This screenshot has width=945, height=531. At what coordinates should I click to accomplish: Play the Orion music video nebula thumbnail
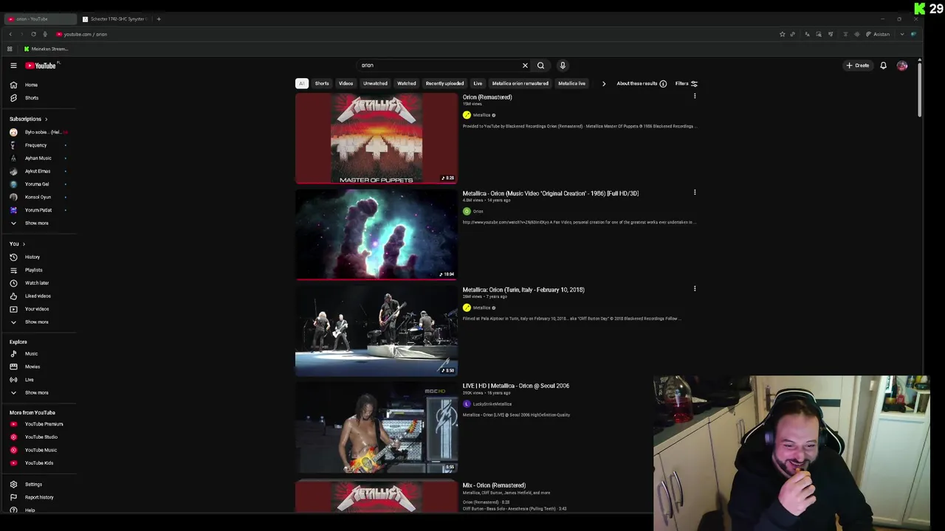tap(377, 235)
